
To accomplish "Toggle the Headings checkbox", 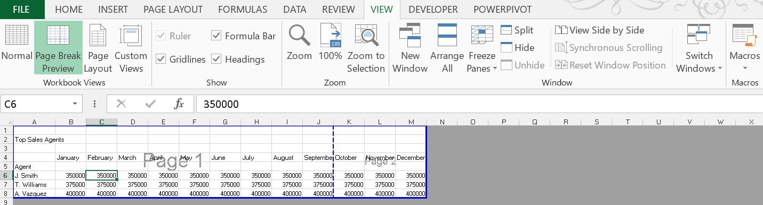I will pyautogui.click(x=216, y=59).
